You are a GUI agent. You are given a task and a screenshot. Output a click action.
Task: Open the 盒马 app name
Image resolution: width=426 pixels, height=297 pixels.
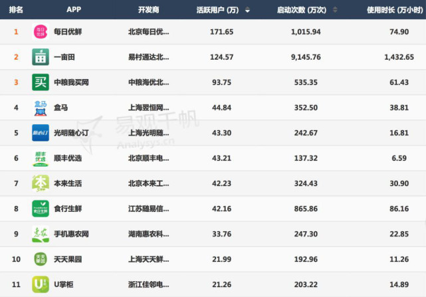pos(60,108)
